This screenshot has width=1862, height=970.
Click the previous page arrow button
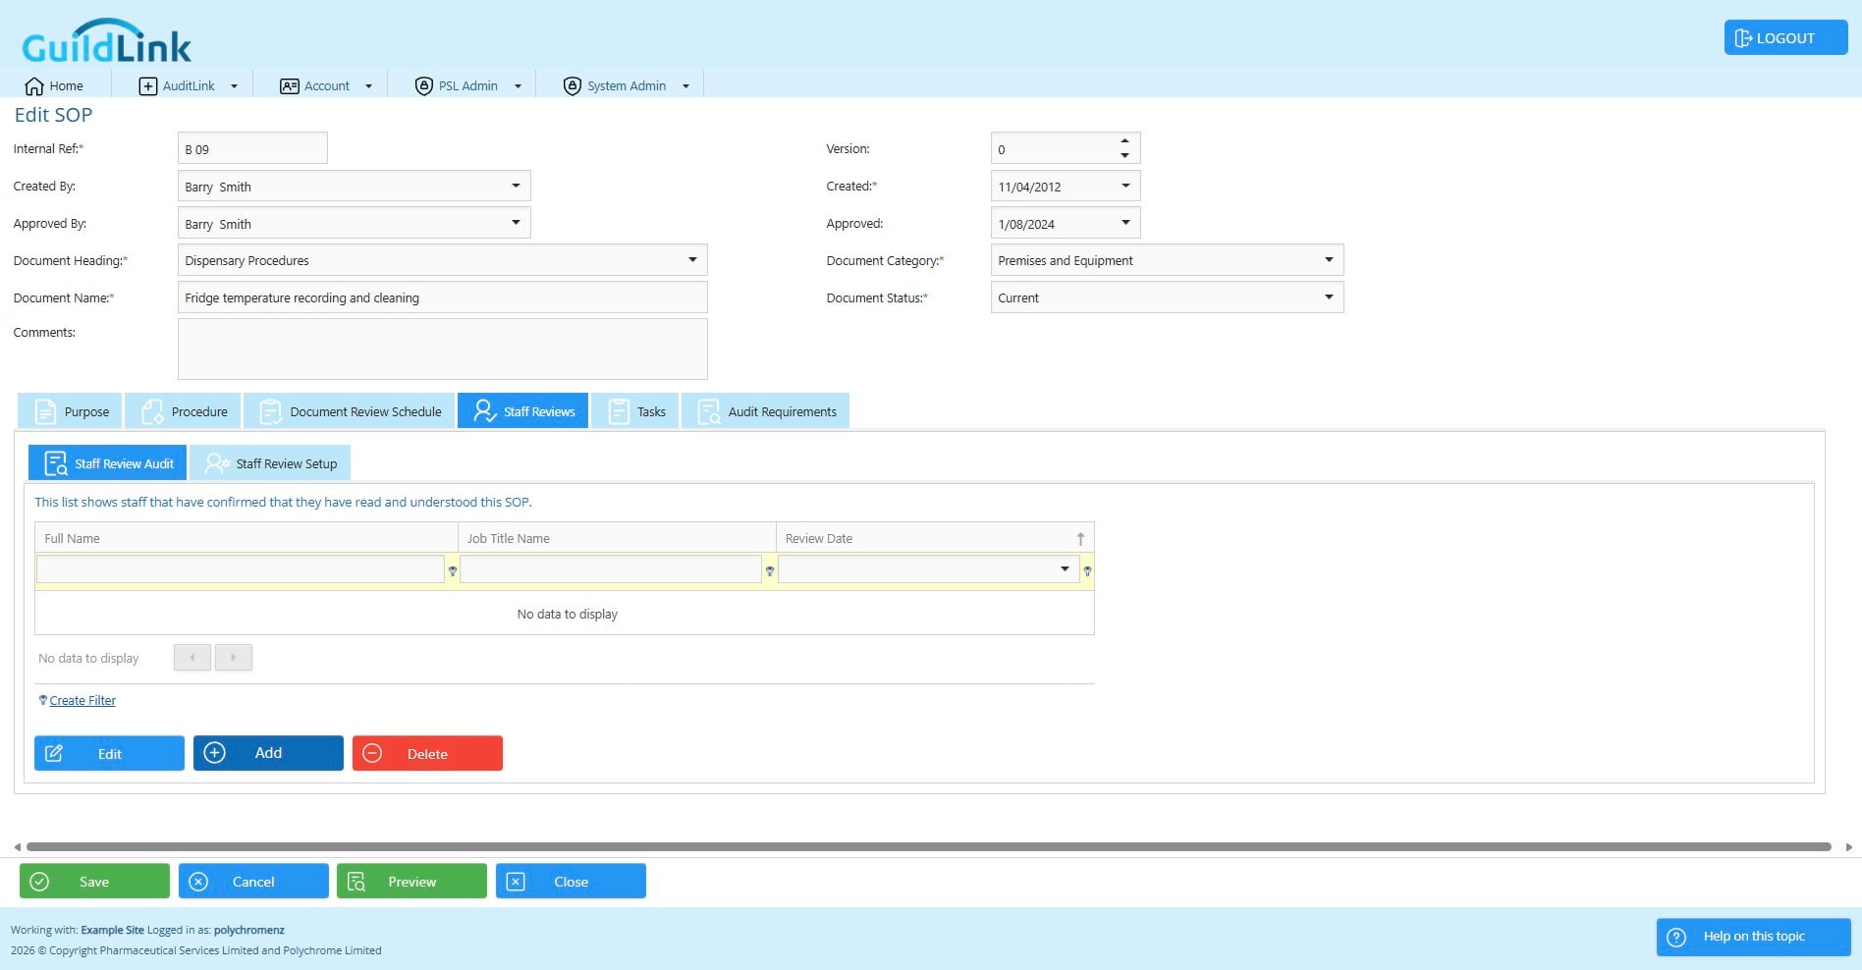click(x=192, y=658)
